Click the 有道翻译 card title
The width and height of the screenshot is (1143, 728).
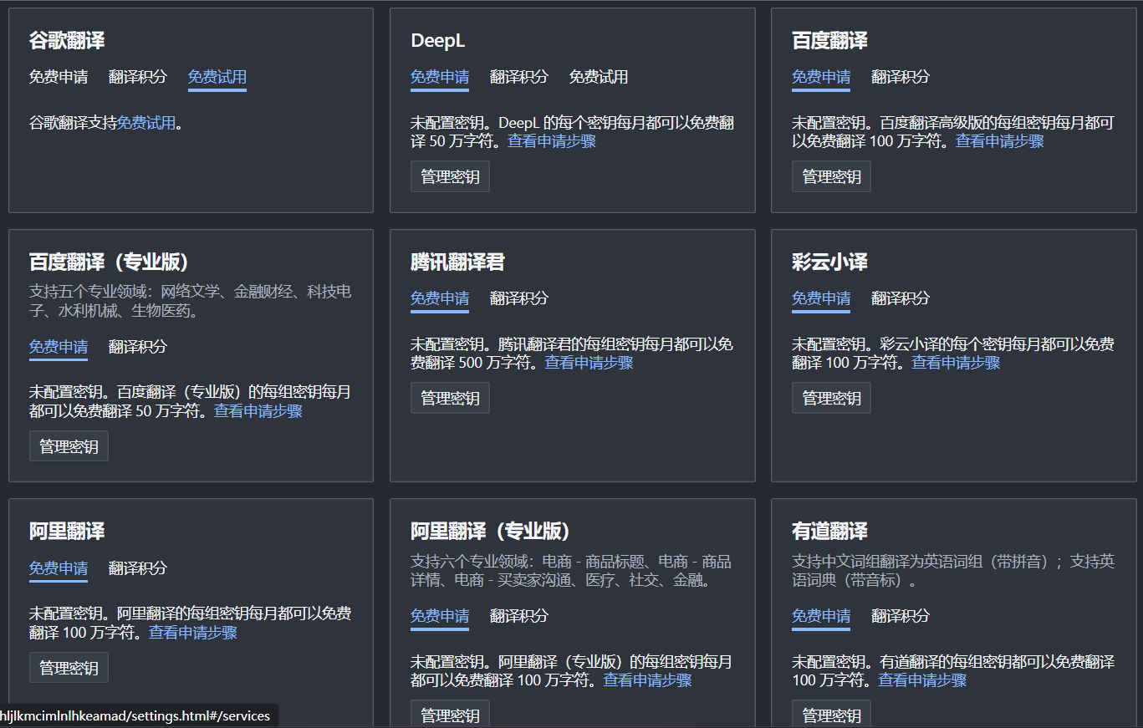[829, 532]
